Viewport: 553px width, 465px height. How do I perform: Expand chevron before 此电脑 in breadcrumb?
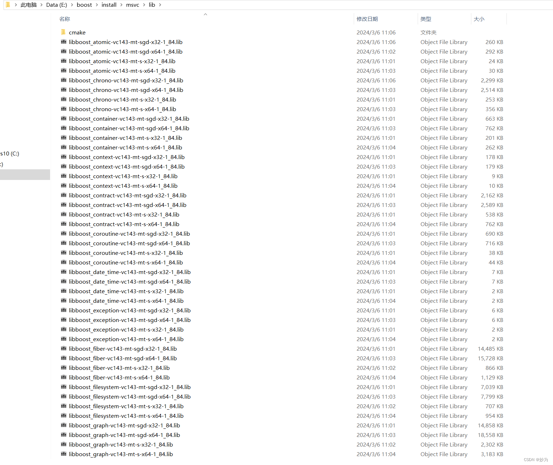(x=16, y=5)
